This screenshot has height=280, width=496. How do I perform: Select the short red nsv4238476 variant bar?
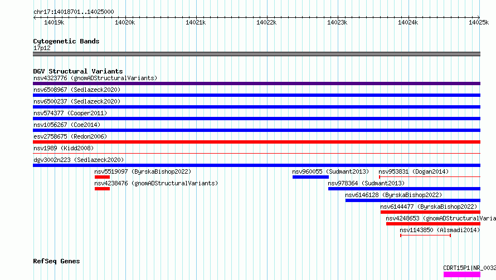click(x=102, y=189)
